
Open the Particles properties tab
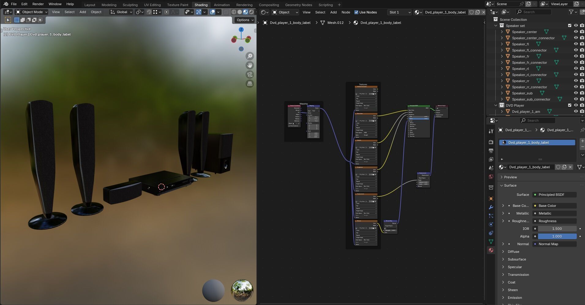tap(491, 216)
